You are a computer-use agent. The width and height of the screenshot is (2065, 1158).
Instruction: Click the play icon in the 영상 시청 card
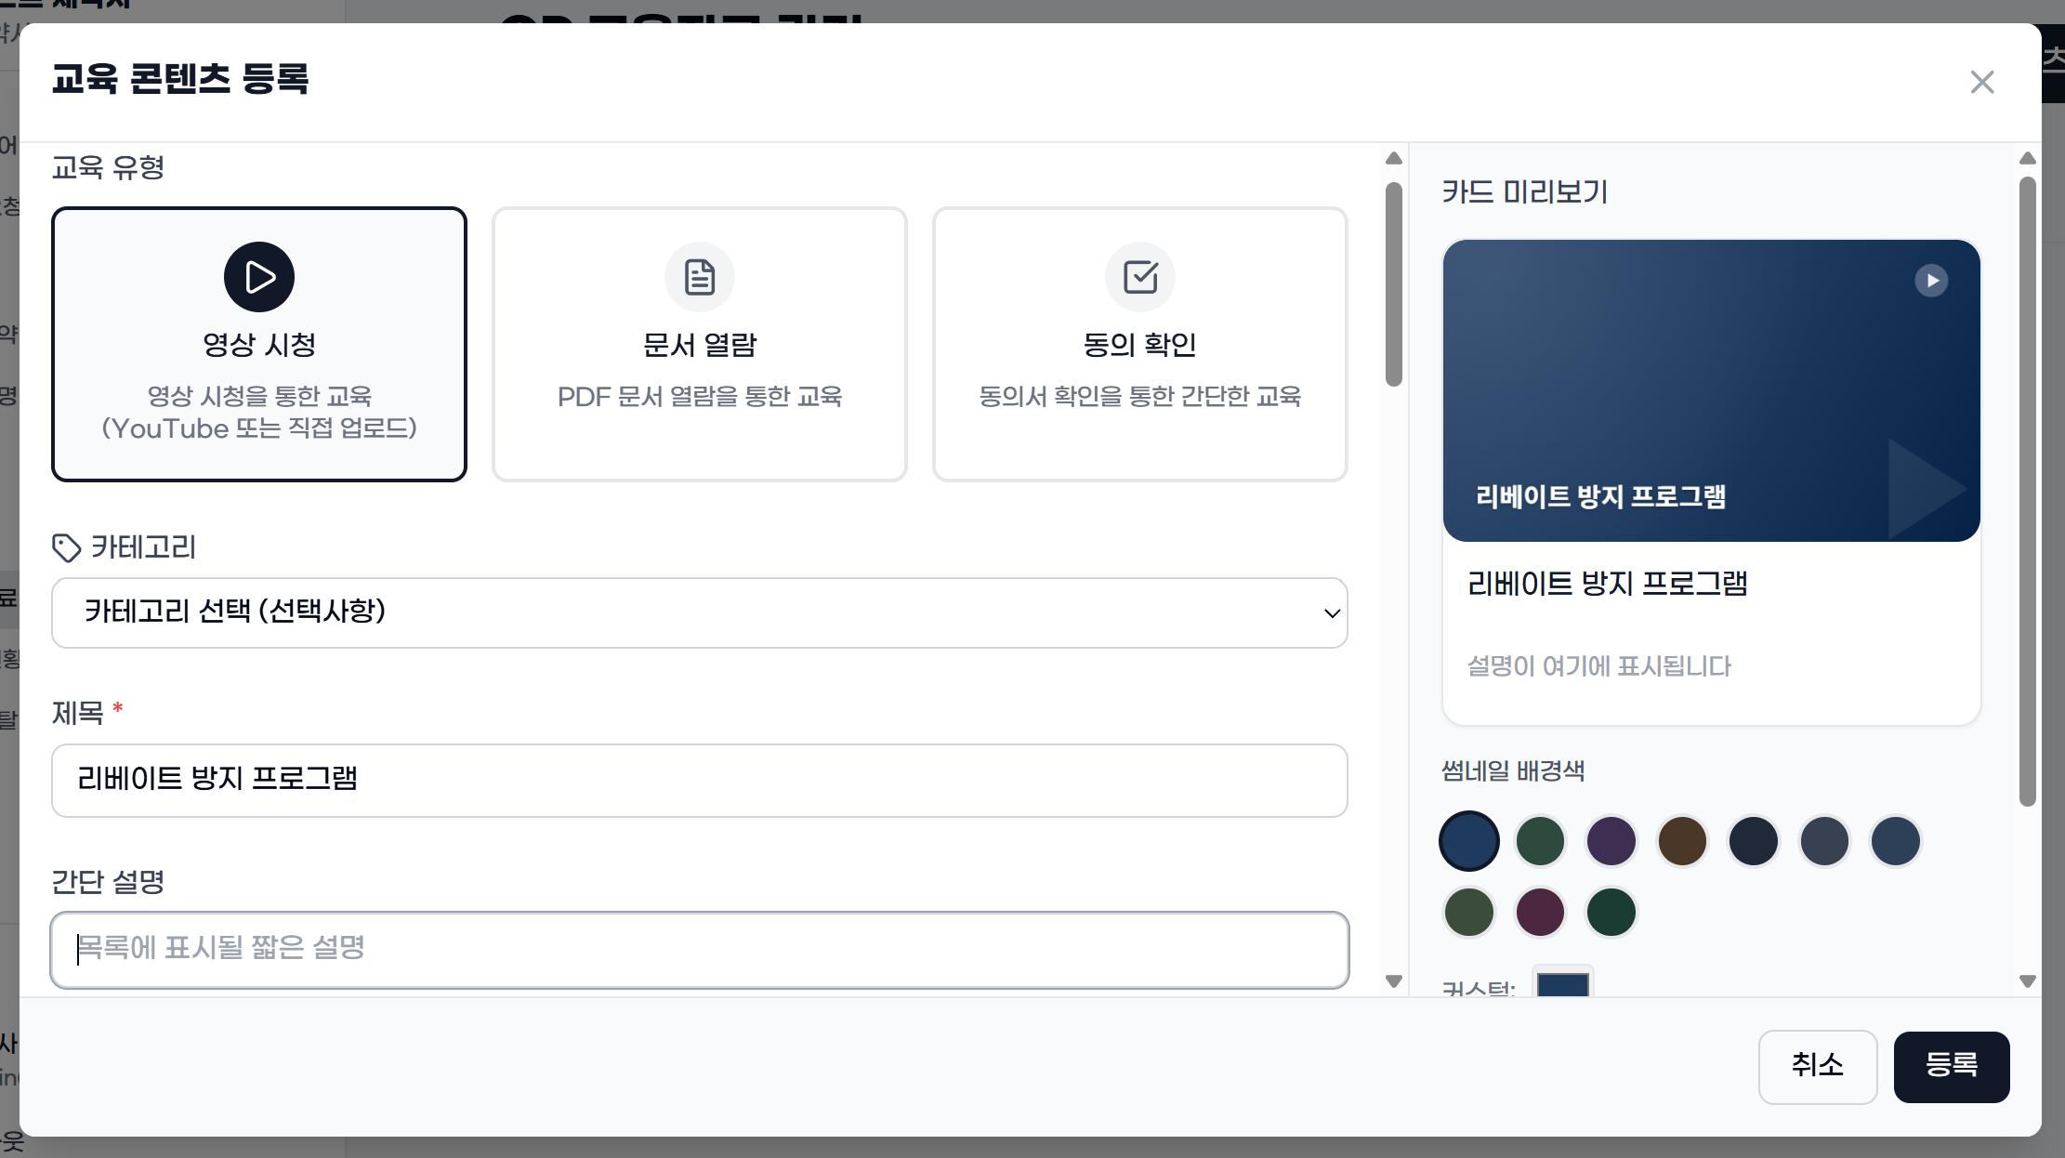258,276
